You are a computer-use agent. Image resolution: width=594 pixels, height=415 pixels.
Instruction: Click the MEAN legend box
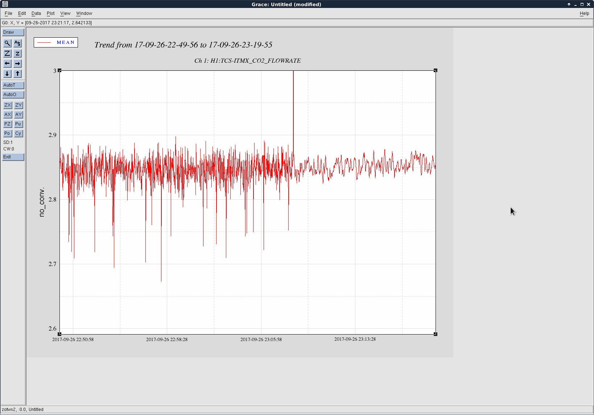pyautogui.click(x=56, y=42)
